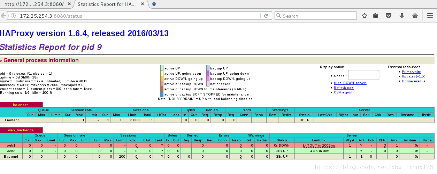This screenshot has width=437, height=174.
Task: Select the 'balancer' proxy title
Action: pos(21,105)
